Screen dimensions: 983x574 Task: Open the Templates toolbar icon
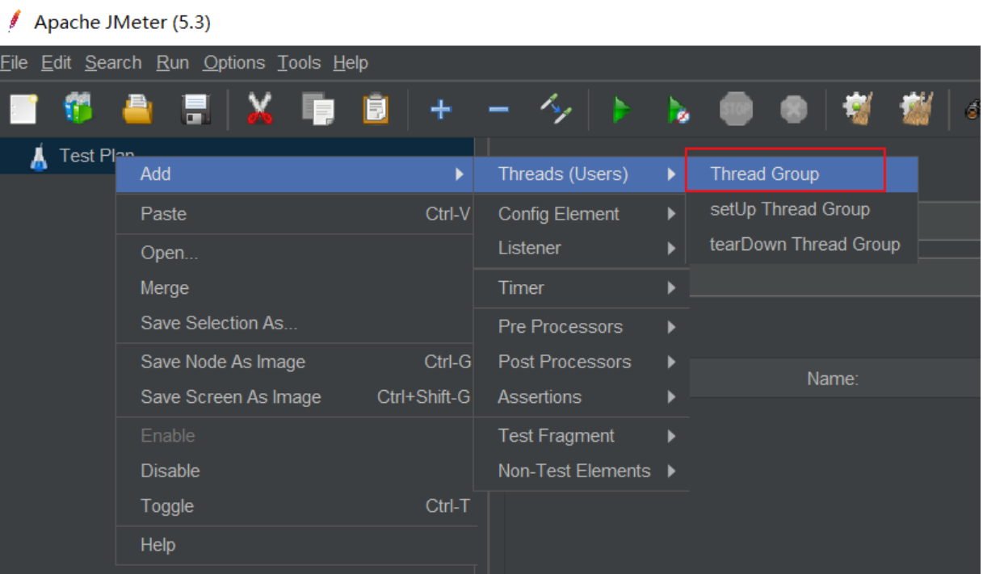tap(78, 107)
